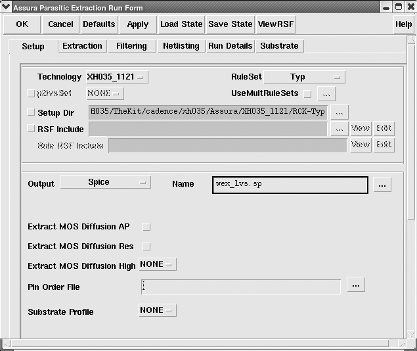Image resolution: width=417 pixels, height=351 pixels.
Task: Click the Name field containing wex_lvs.sp
Action: tap(290, 185)
